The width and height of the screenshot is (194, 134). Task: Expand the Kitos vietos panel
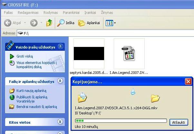pos(60,122)
